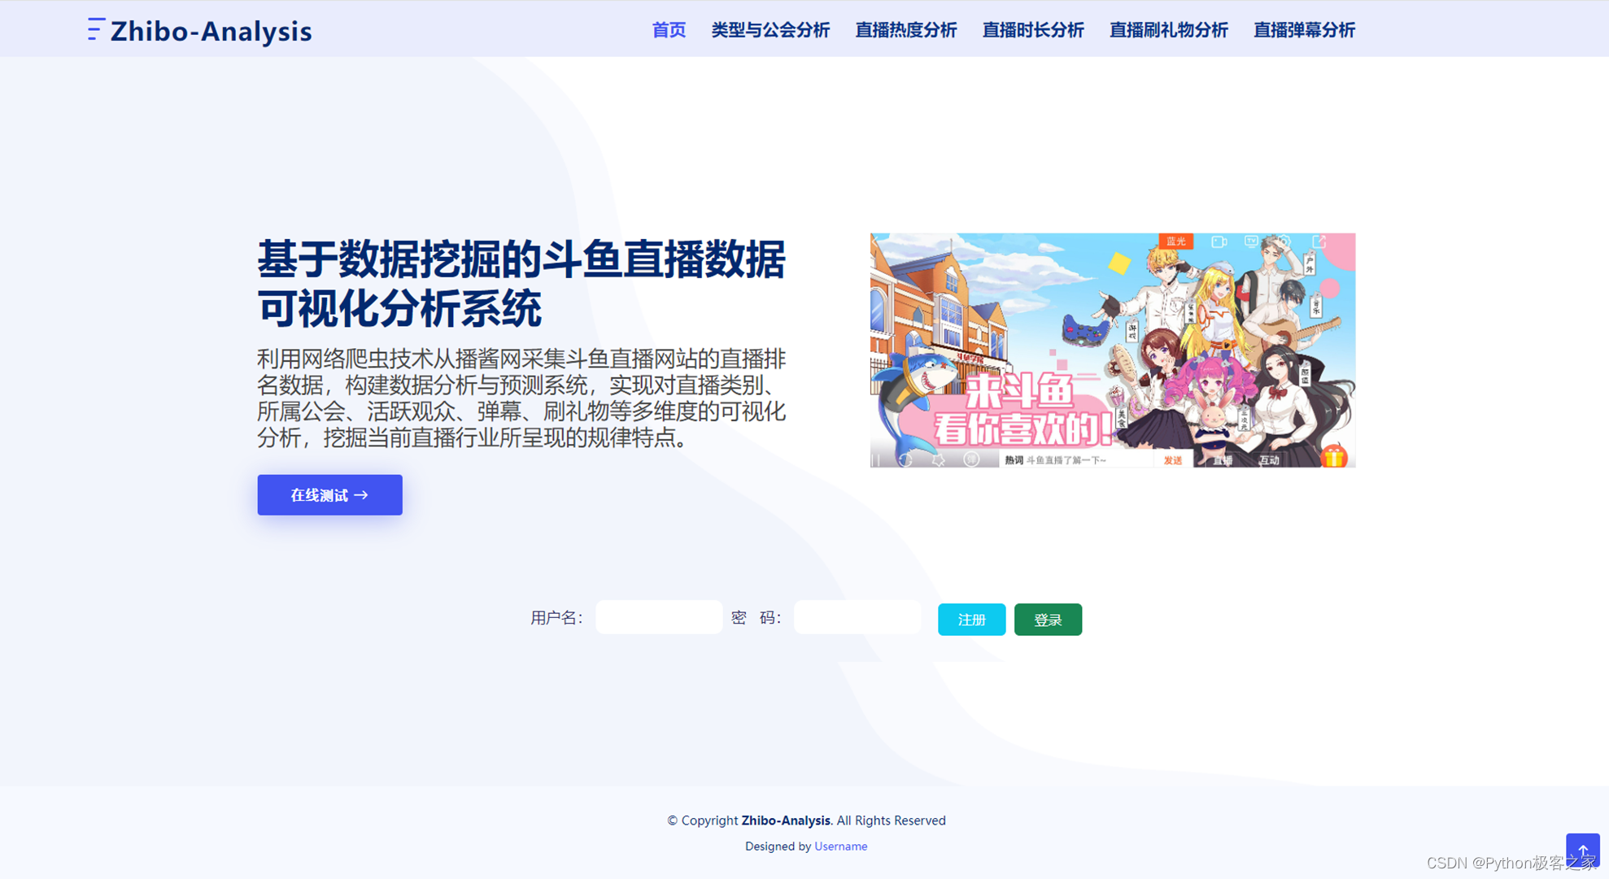
Task: Click the camera record icon in banner
Action: (1219, 242)
